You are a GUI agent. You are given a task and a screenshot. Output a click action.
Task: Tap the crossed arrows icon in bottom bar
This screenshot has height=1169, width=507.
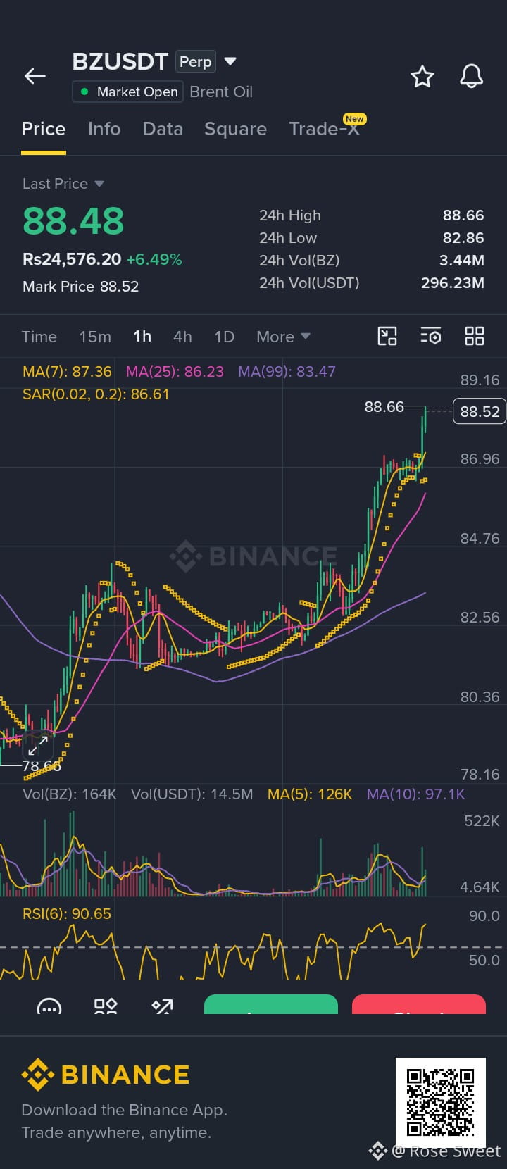[163, 1007]
